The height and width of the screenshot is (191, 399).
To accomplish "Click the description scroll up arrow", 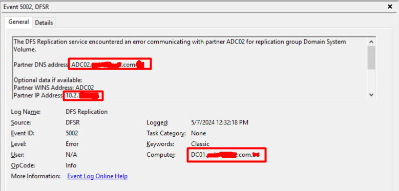I will pyautogui.click(x=371, y=41).
